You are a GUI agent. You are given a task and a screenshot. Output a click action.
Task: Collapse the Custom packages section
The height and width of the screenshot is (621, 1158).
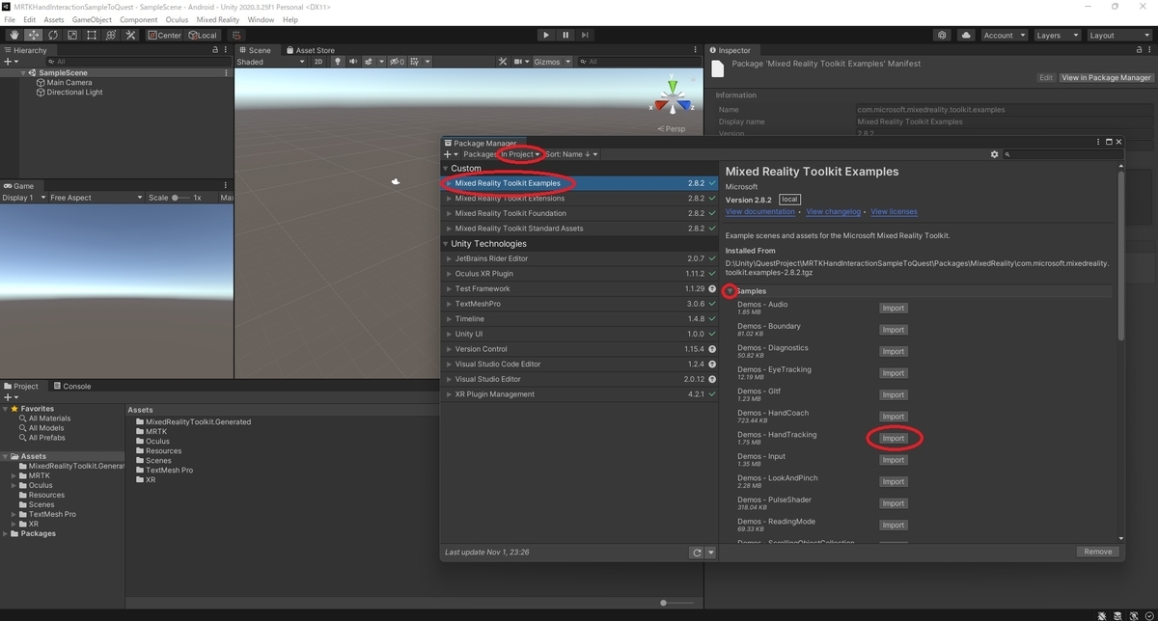coord(446,168)
